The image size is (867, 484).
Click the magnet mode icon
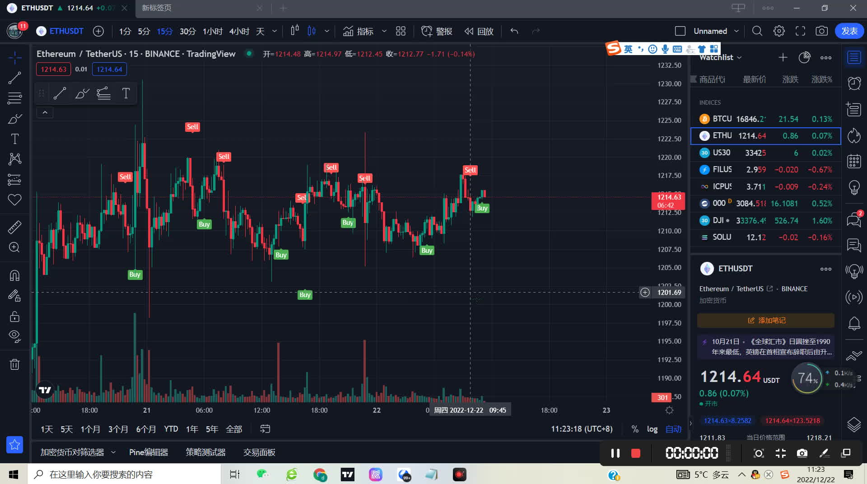click(14, 275)
